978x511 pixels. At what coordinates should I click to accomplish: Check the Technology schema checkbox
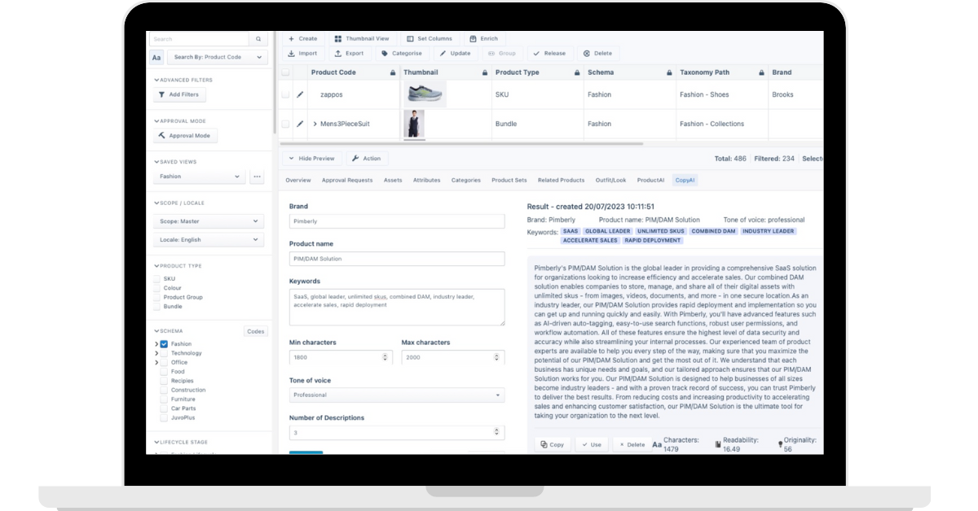click(164, 353)
